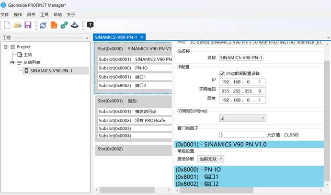Click the properties panel horizontal scrollbar
The height and width of the screenshot is (195, 331).
pos(217,190)
